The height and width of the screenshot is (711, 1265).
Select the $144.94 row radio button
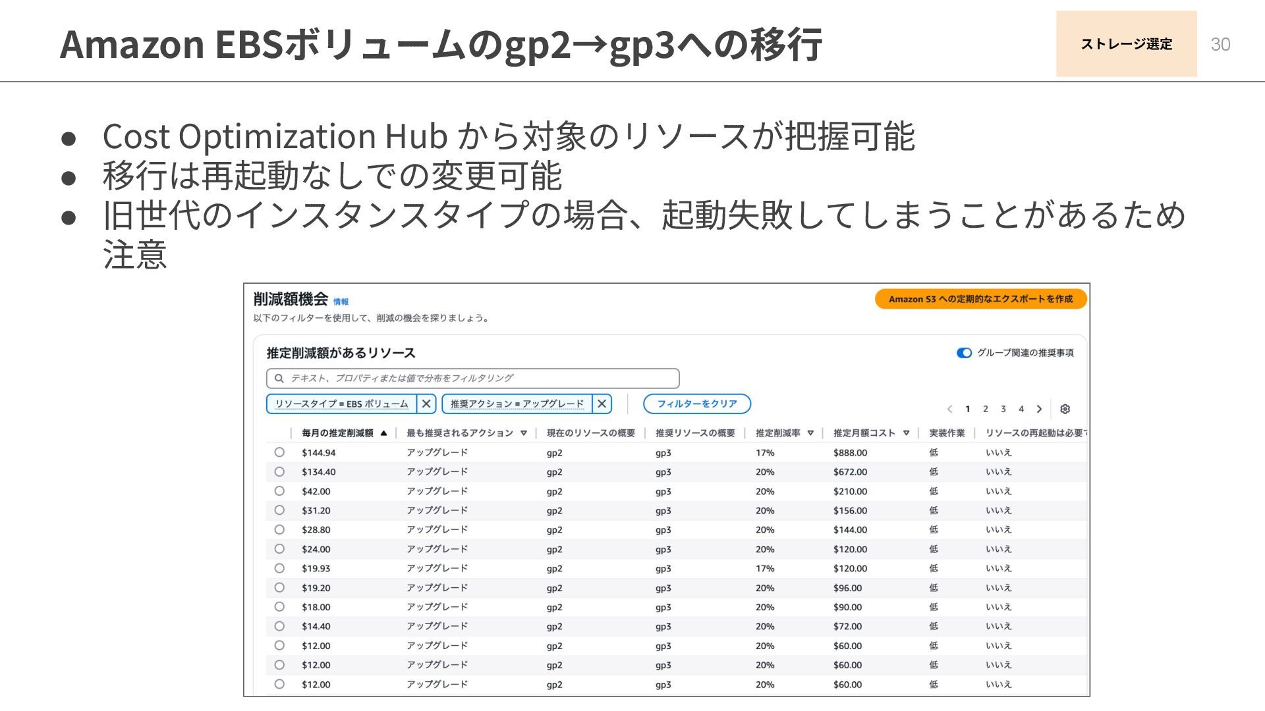[x=279, y=452]
